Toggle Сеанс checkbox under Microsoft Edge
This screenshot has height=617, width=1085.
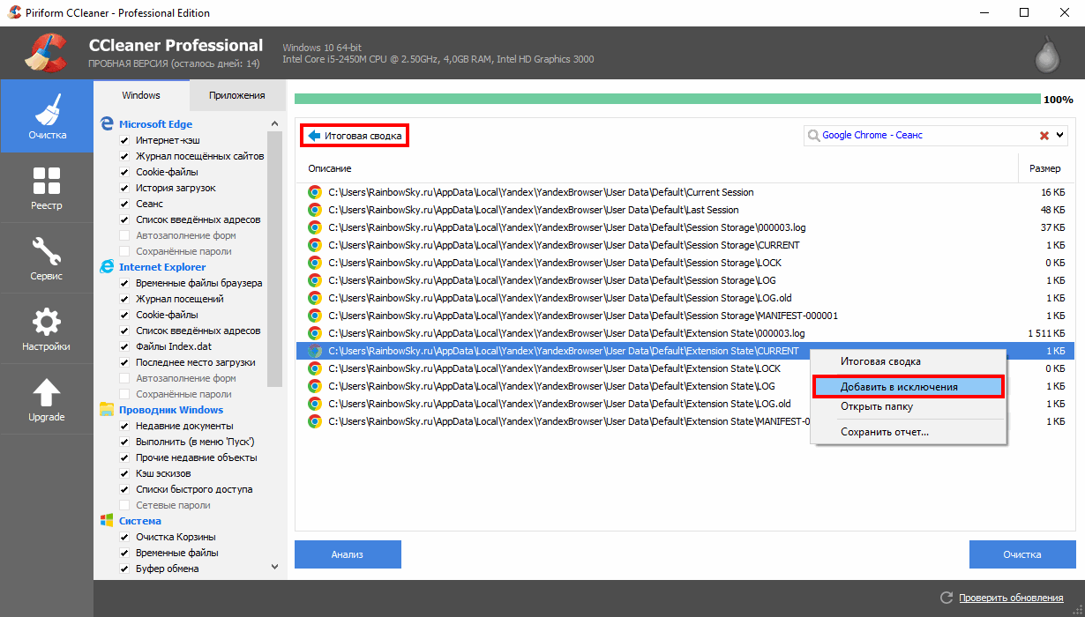[x=124, y=204]
